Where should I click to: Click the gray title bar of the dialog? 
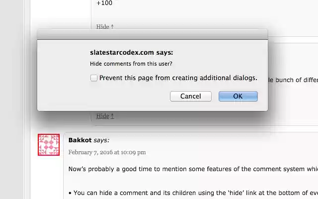[x=153, y=34]
